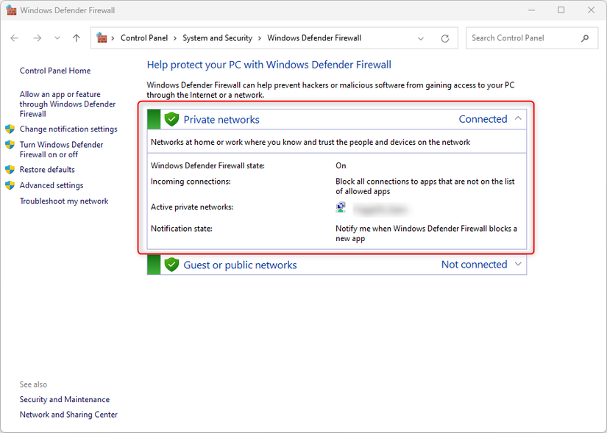Click the Forward navigation arrow

tap(38, 38)
